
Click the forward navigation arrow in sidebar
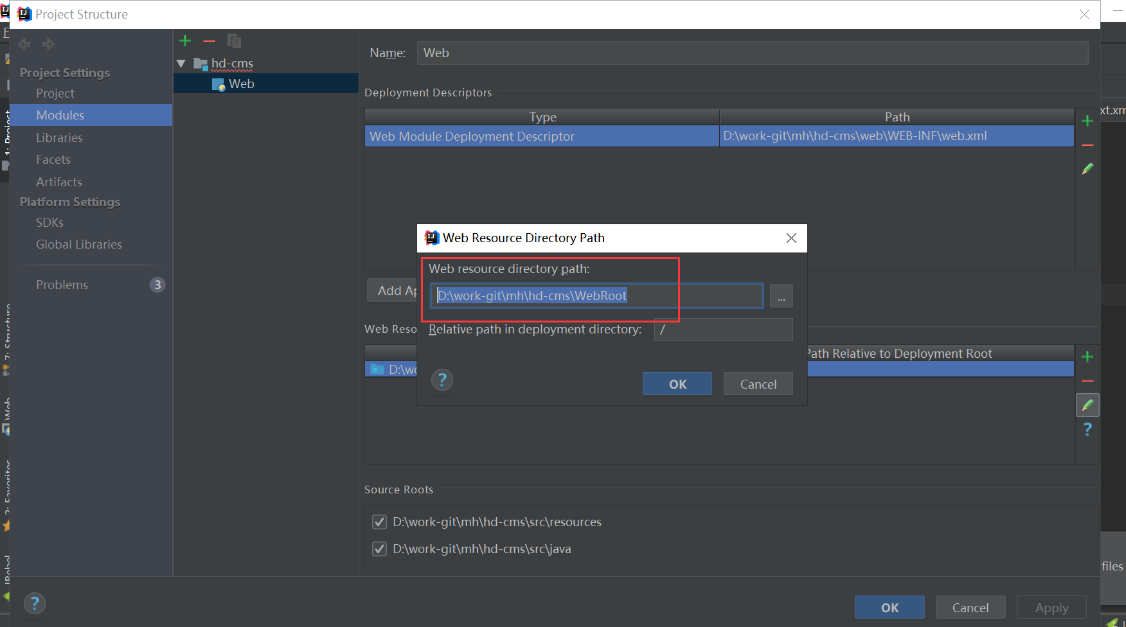48,44
